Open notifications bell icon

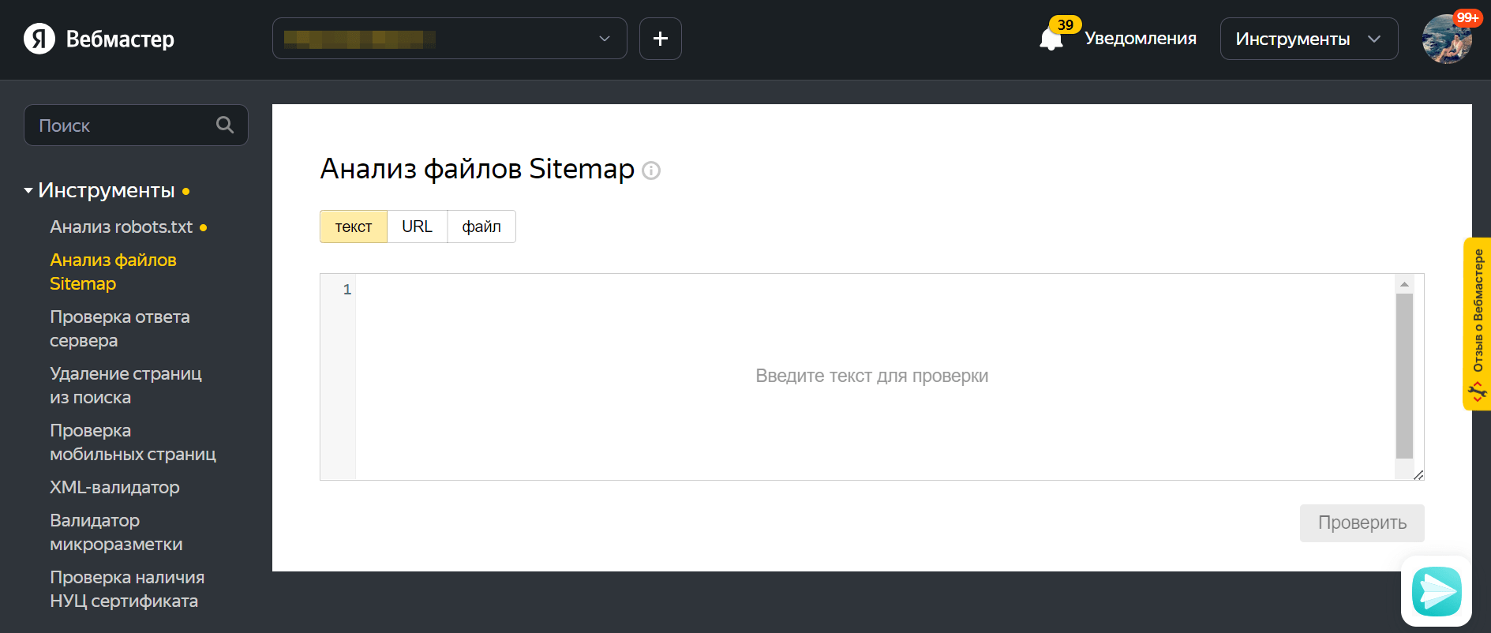pyautogui.click(x=1051, y=39)
